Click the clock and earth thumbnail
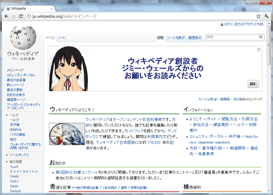The image size is (273, 195). [67, 134]
